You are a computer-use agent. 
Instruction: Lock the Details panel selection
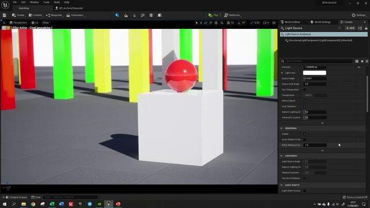(x=366, y=28)
